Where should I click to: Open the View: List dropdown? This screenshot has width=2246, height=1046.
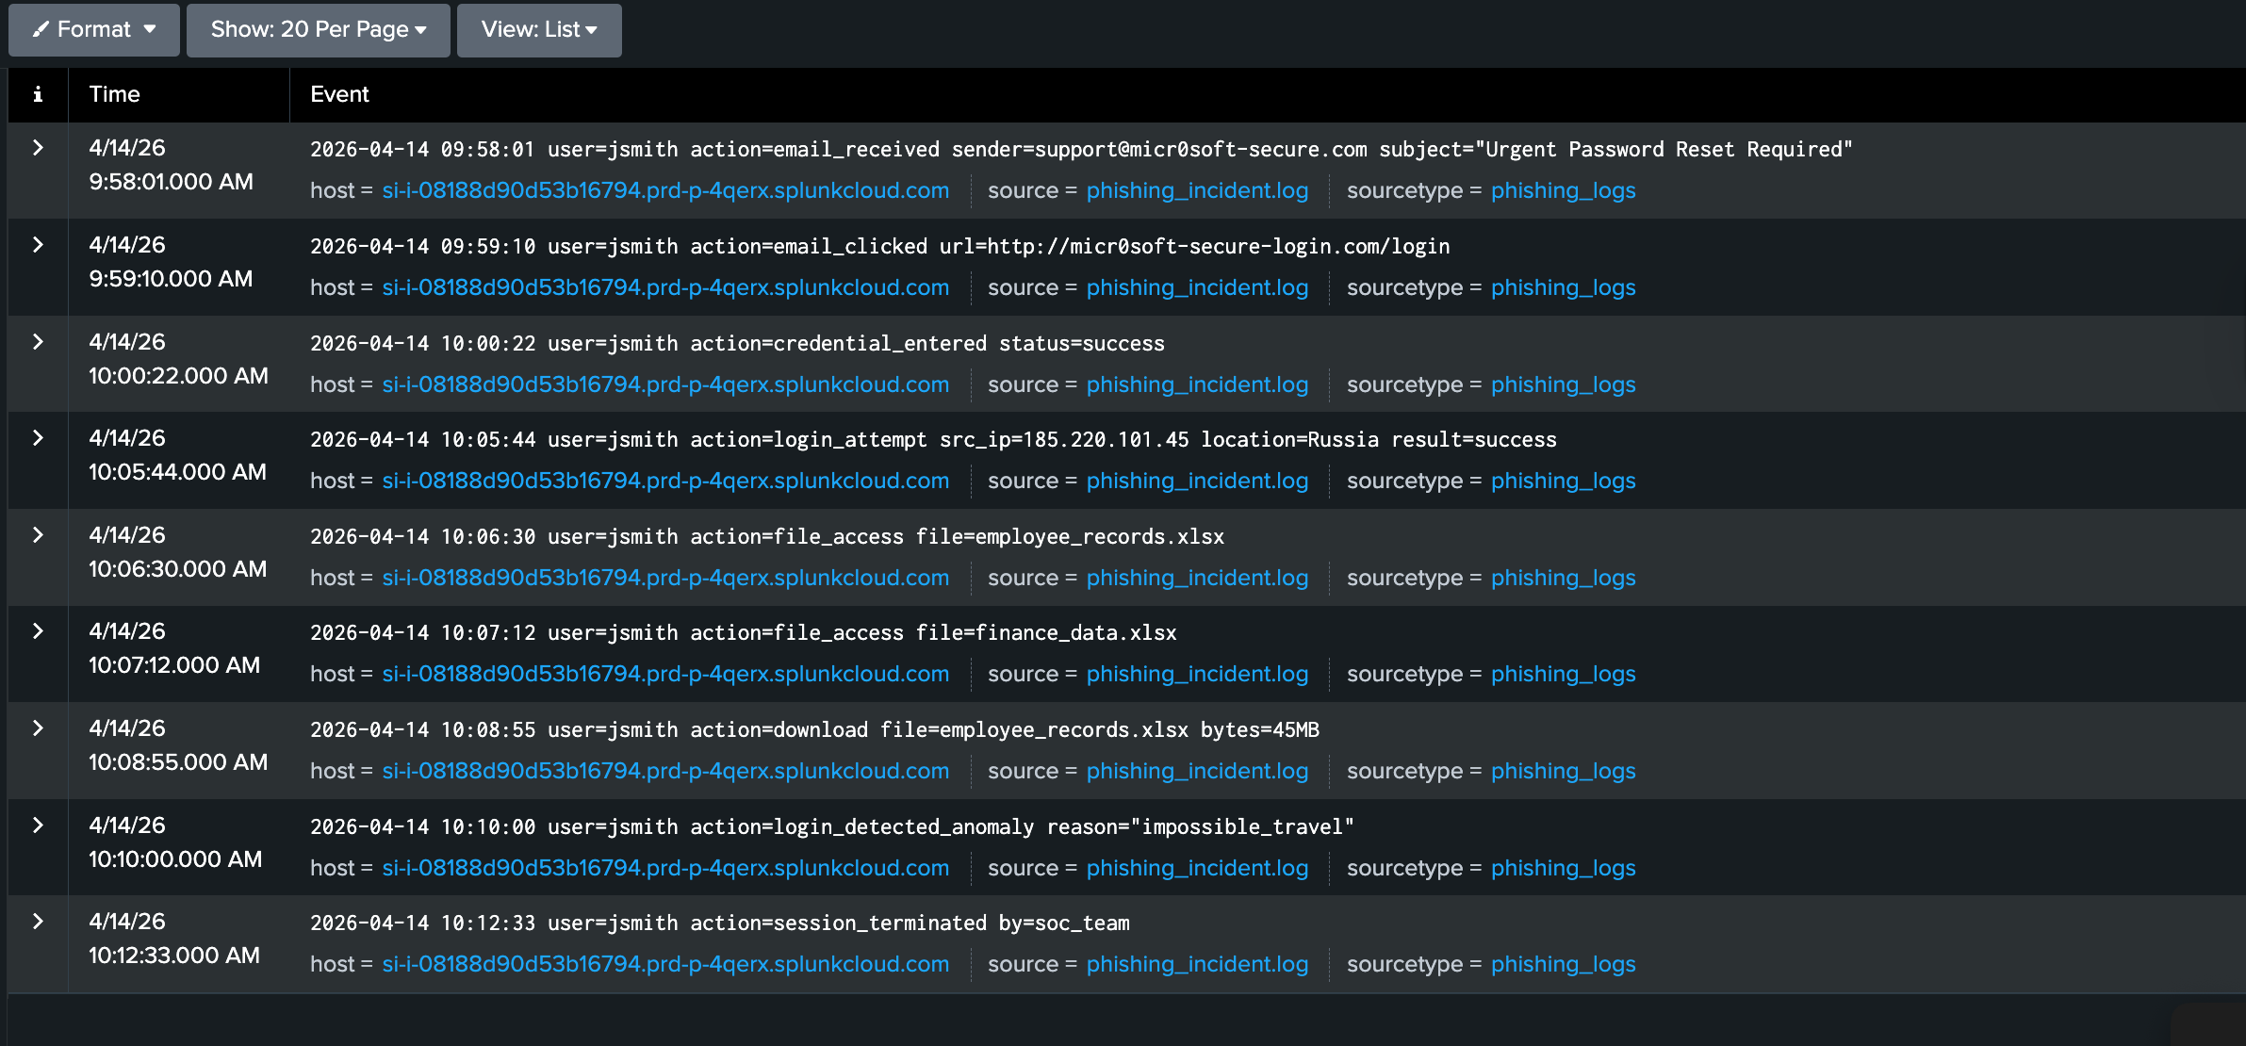coord(538,30)
